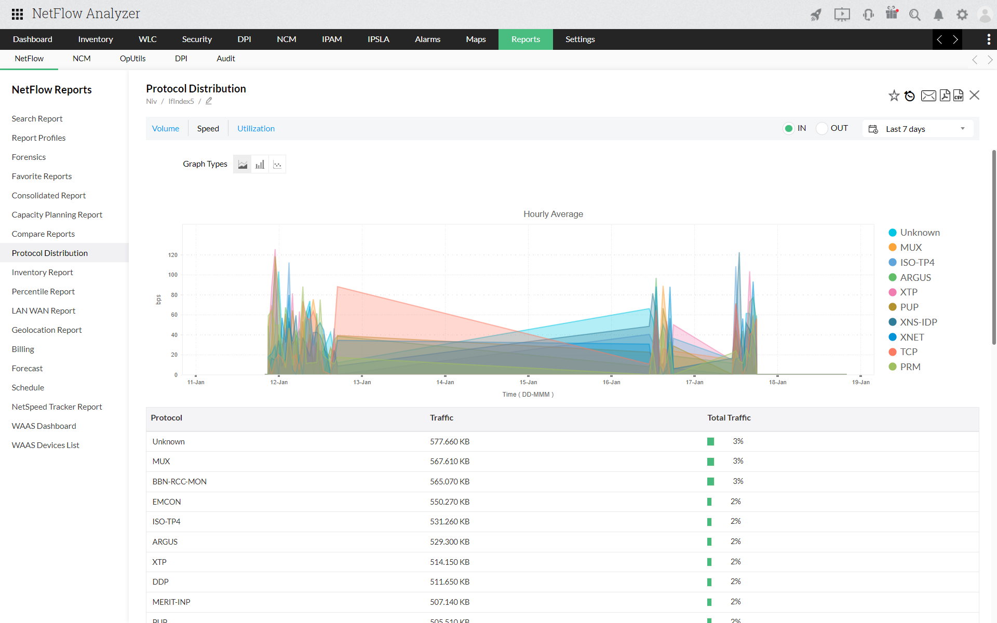Open the Forensics report in sidebar
The height and width of the screenshot is (623, 997).
29,157
